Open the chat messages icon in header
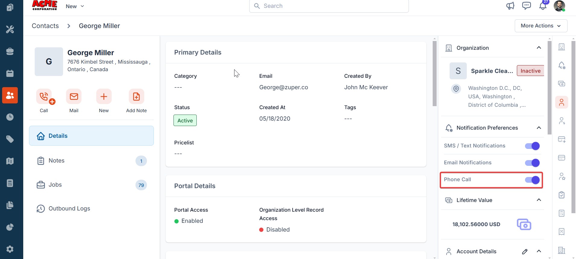The image size is (576, 259). point(527,6)
